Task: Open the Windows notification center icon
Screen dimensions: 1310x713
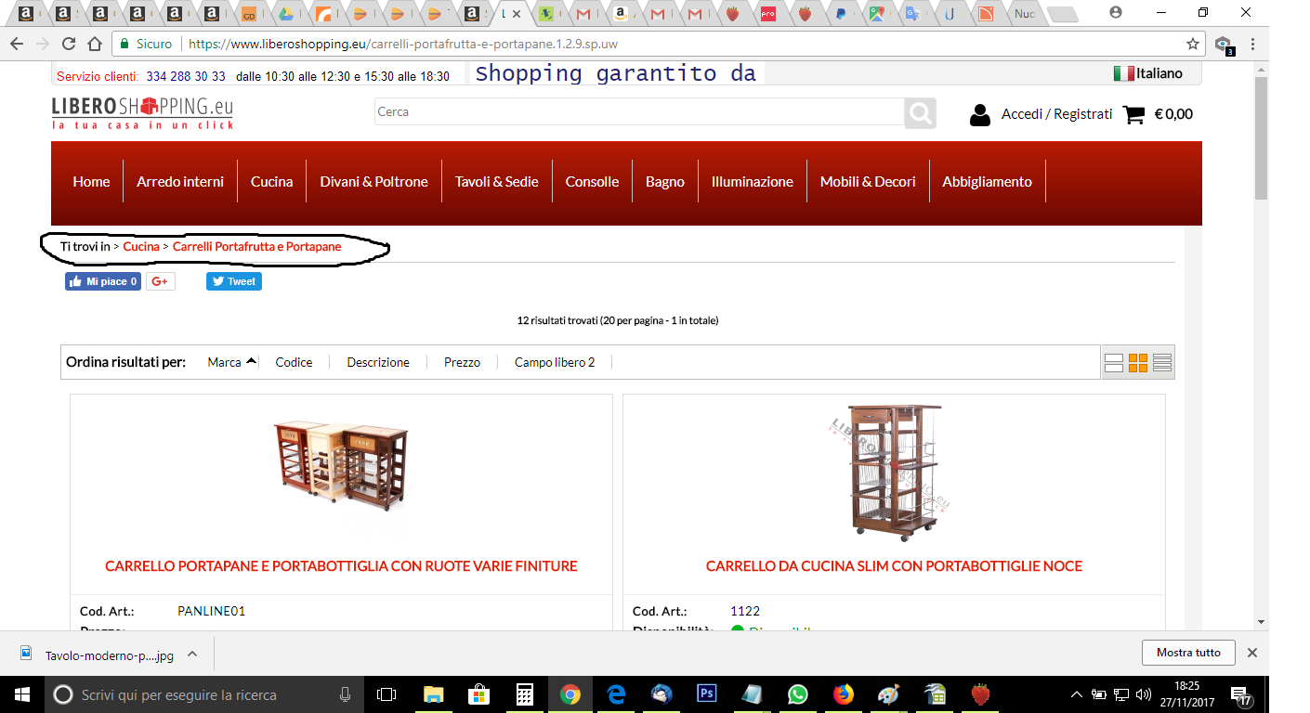Action: point(1239,694)
